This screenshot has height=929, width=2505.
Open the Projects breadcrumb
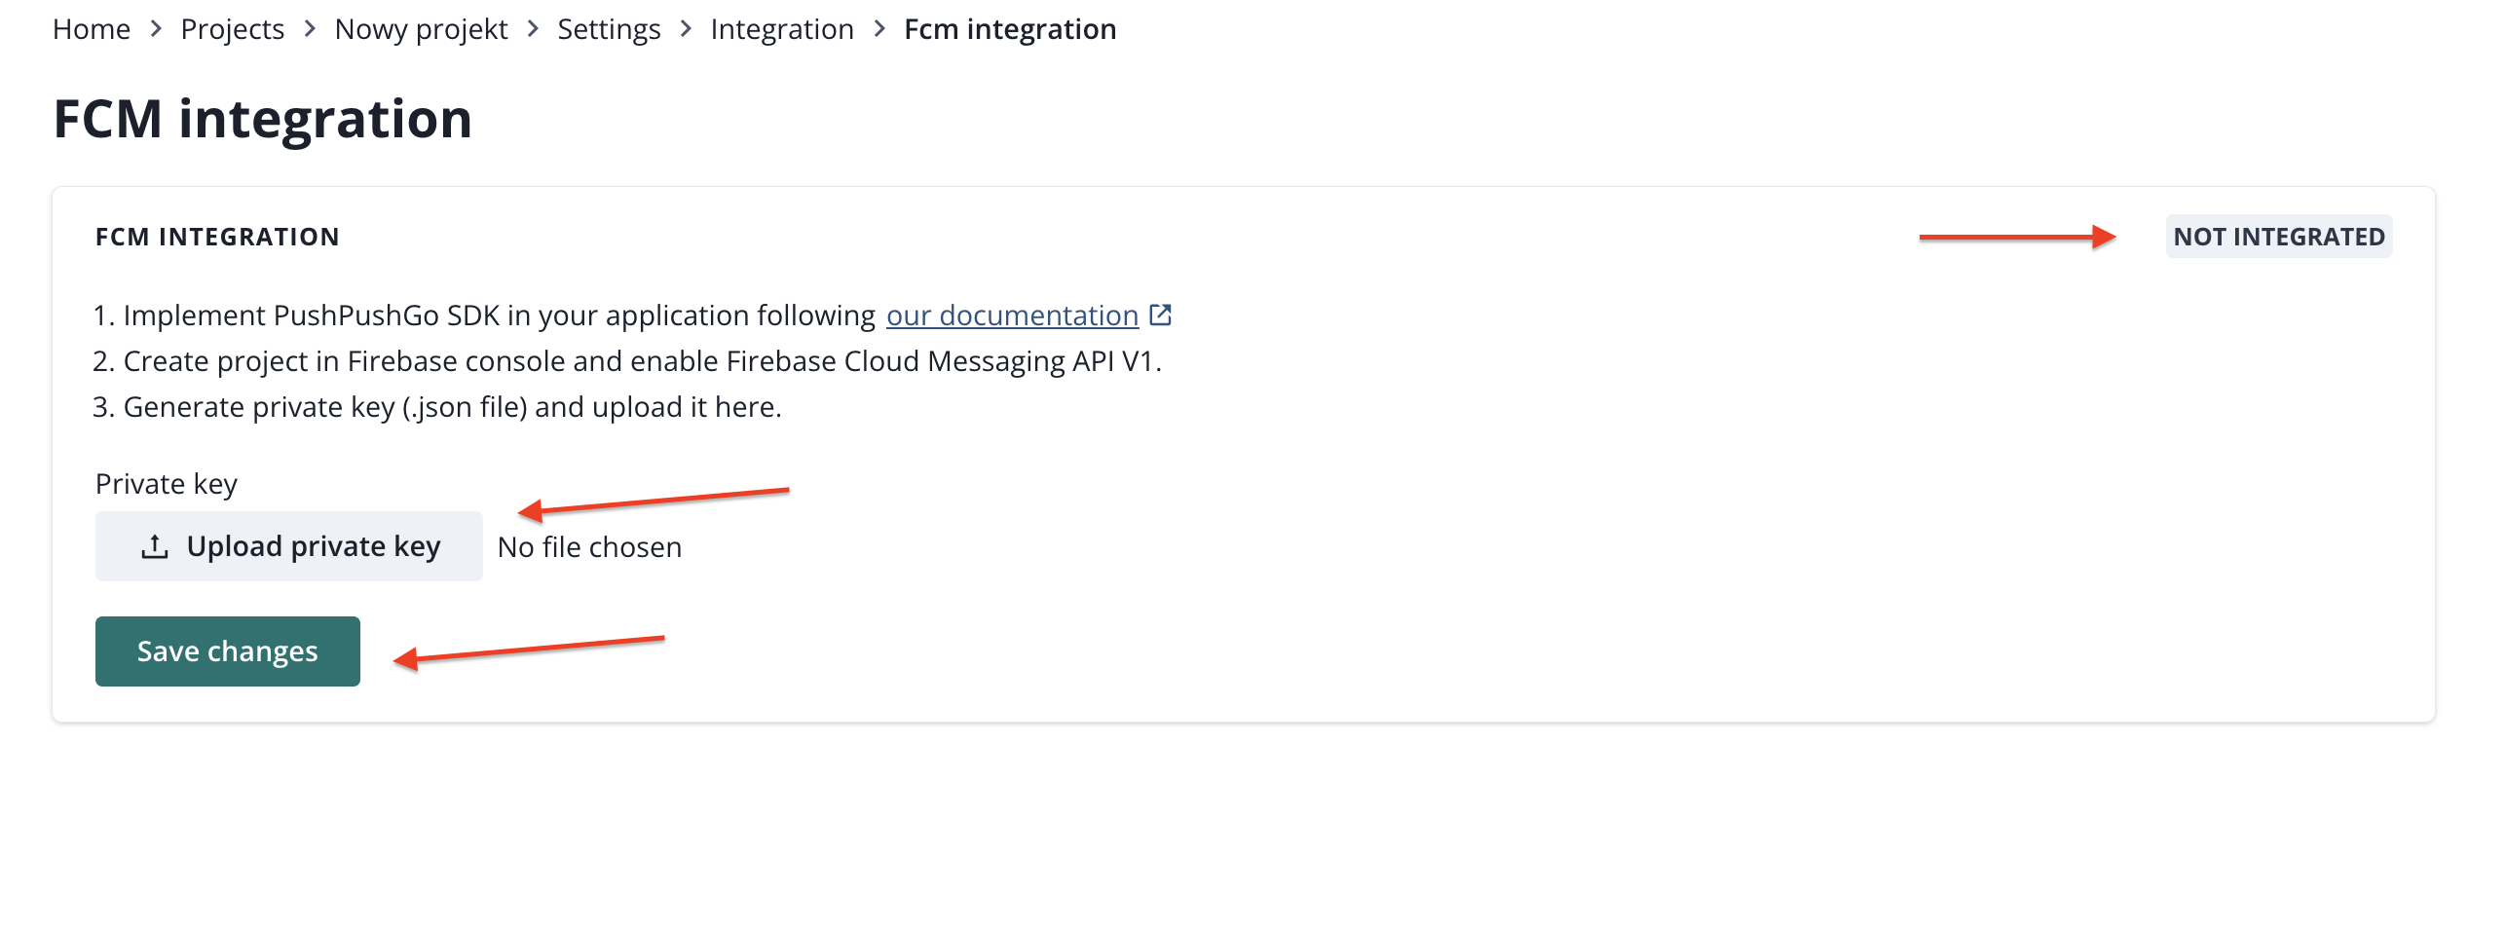click(x=233, y=29)
